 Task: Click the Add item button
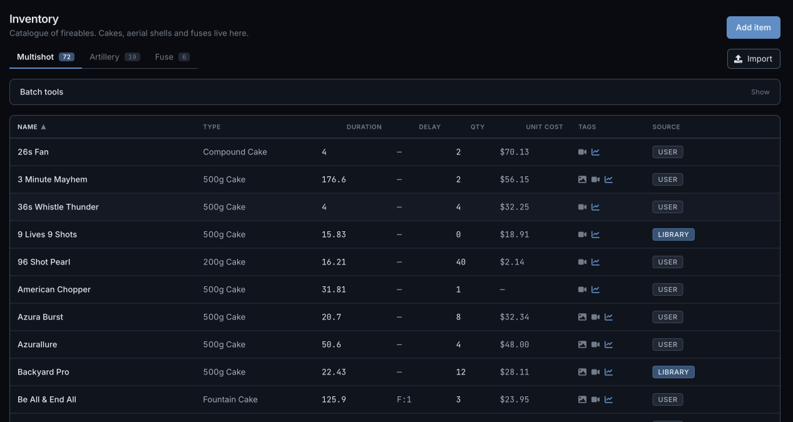pos(754,28)
